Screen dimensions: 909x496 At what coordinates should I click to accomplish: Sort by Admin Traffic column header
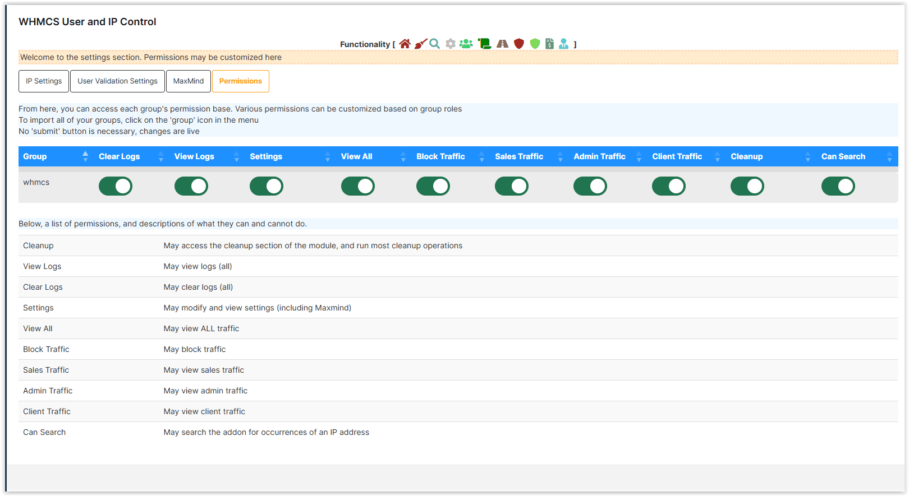click(x=608, y=156)
